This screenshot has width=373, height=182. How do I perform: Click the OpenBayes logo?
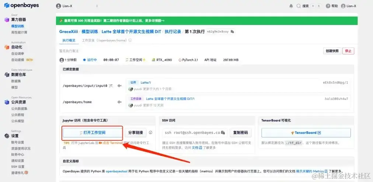coord(21,5)
